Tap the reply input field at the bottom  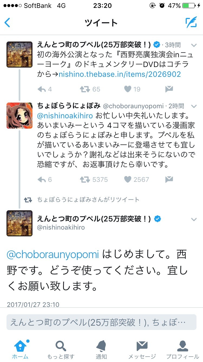click(101, 322)
